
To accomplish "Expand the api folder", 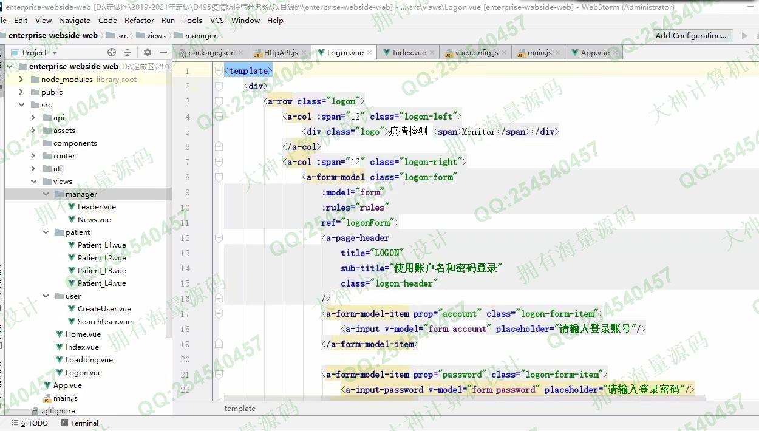I will [33, 118].
